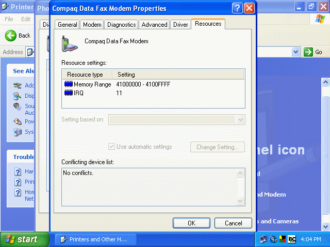The height and width of the screenshot is (247, 330).
Task: Switch to the Diagnostics tab
Action: pyautogui.click(x=122, y=25)
